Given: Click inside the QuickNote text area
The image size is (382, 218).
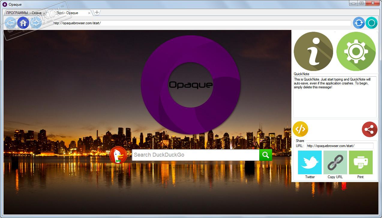Looking at the screenshot, I should (x=335, y=97).
